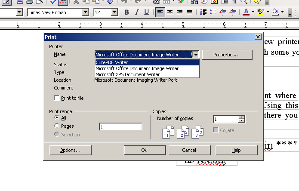Open the Navigator compass icon
The image size is (299, 191).
(x=204, y=2)
